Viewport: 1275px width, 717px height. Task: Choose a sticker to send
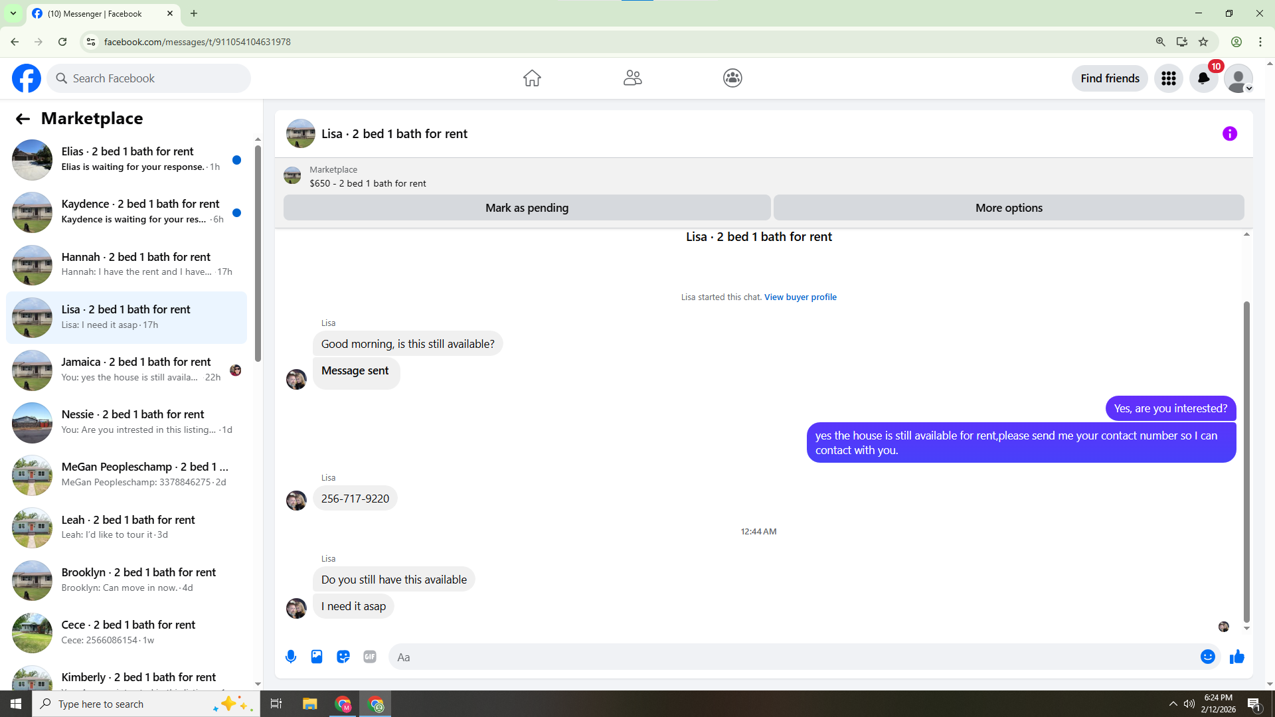coord(343,657)
